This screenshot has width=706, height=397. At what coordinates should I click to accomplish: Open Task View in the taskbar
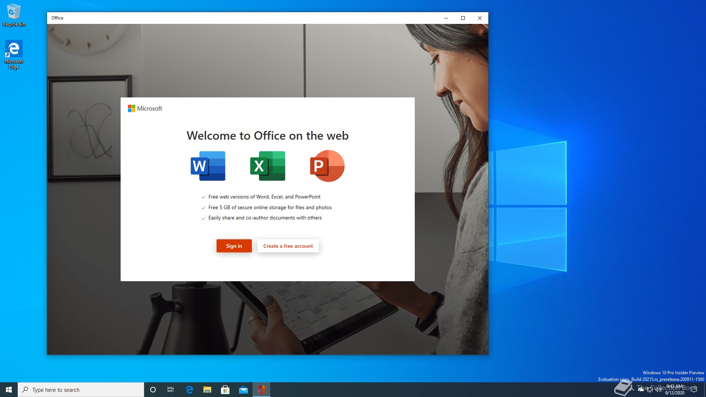[171, 390]
